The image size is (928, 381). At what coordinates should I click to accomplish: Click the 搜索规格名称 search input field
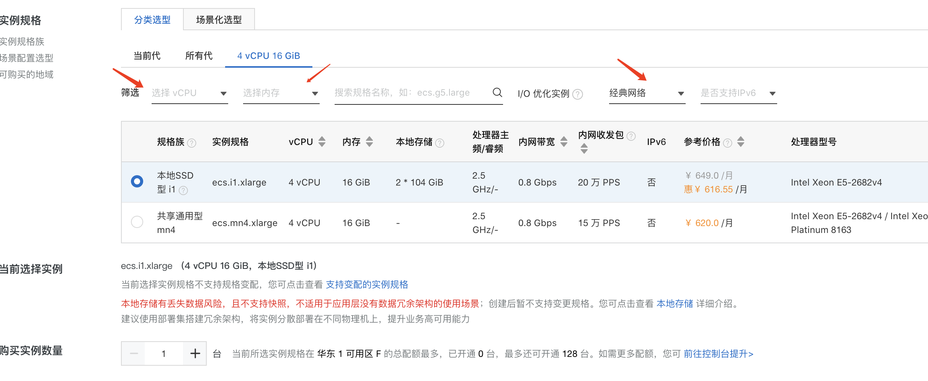[412, 93]
